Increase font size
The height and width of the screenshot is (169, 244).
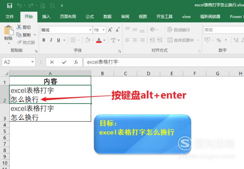[x=110, y=30]
